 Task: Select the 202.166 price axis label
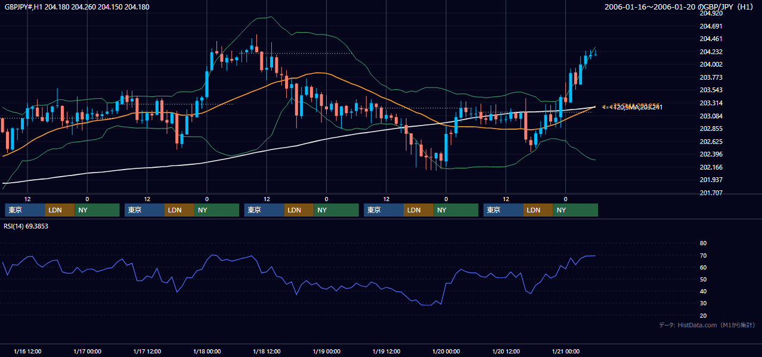[x=711, y=167]
